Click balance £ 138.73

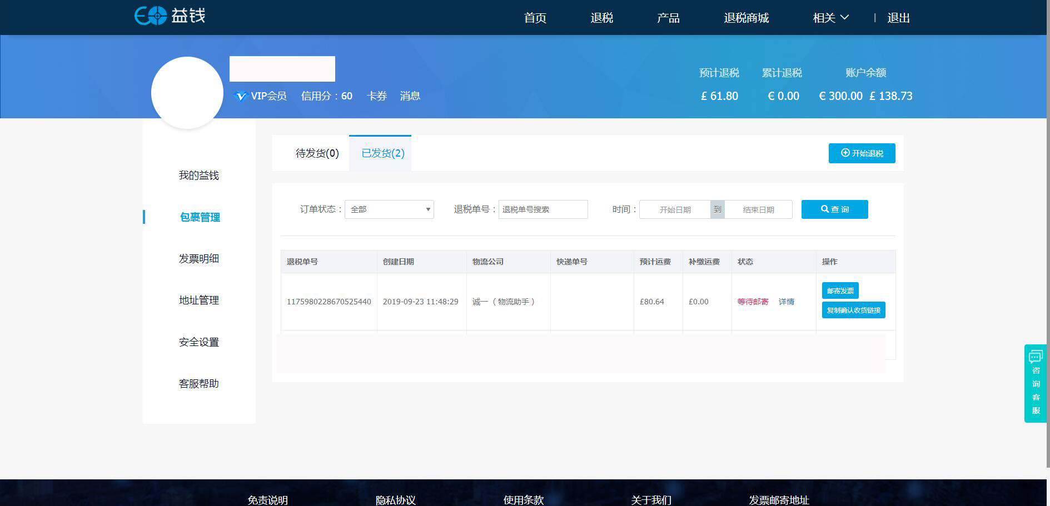coord(891,96)
